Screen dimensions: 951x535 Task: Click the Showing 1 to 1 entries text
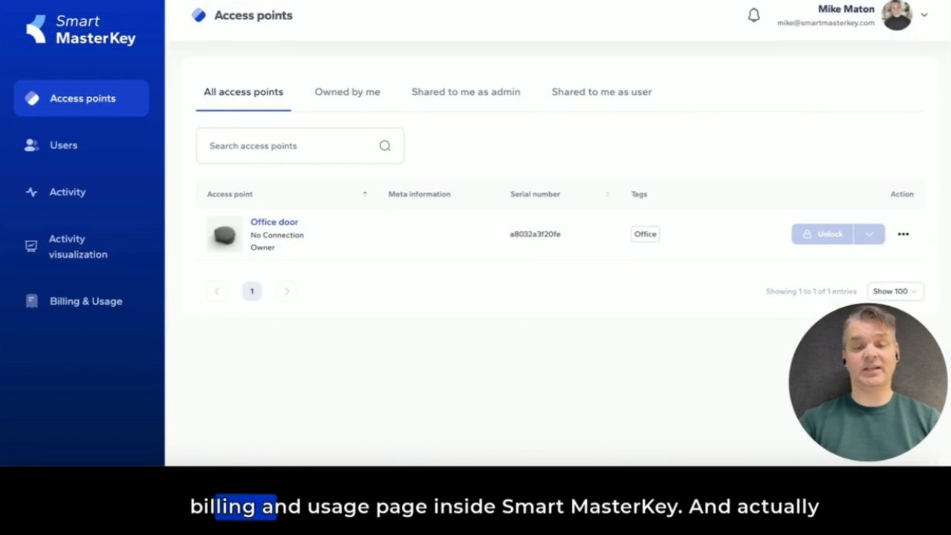811,291
